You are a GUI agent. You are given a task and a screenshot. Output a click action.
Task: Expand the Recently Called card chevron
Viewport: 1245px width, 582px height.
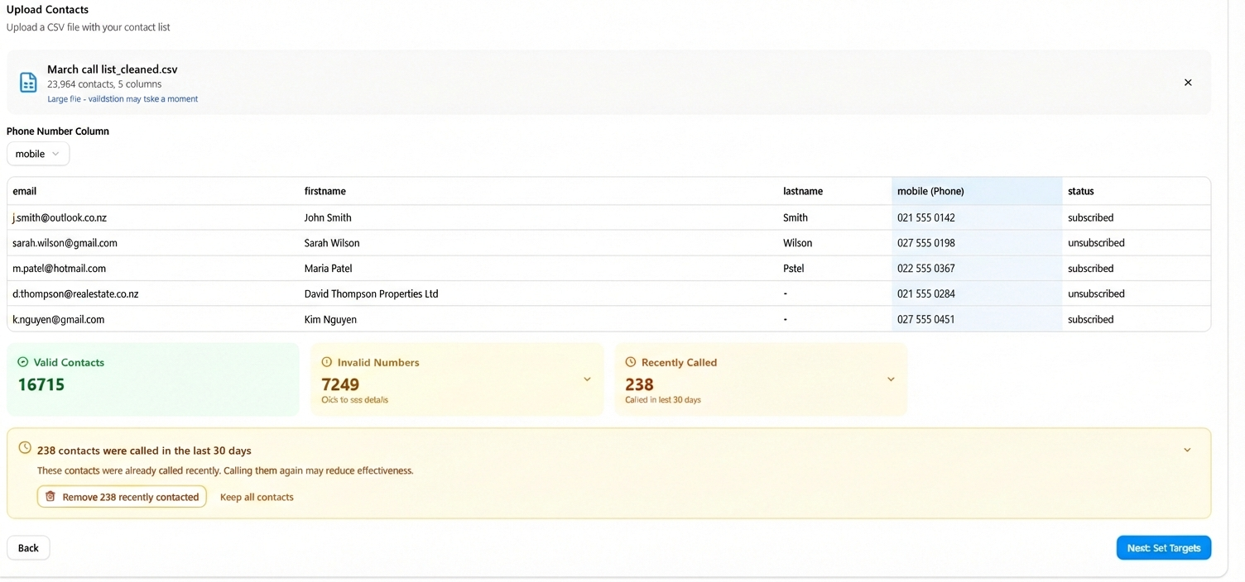[891, 379]
